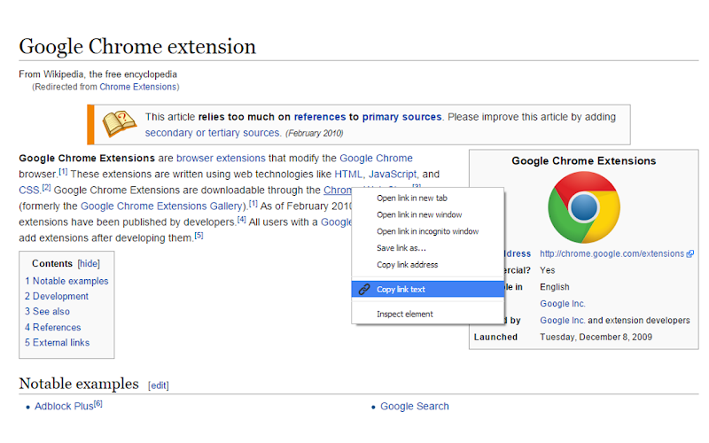Screen dimensions: 709x443
Task: Visit the Google Chrome link in intro
Action: tap(376, 159)
